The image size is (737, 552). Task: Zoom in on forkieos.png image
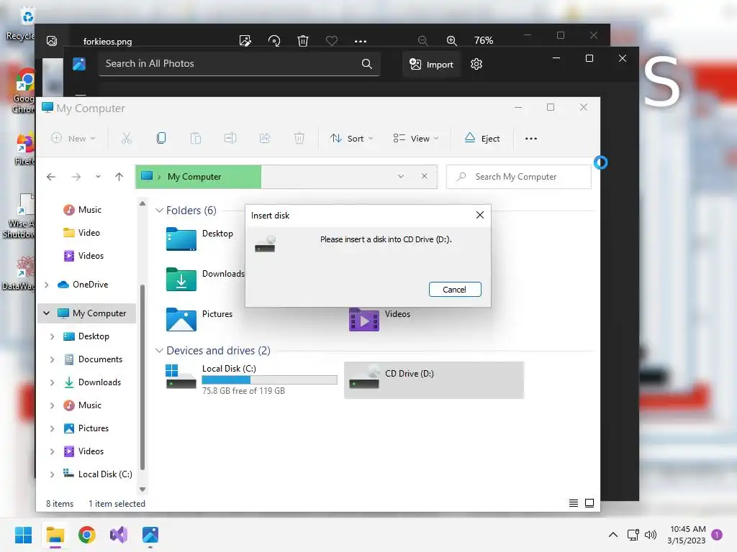coord(452,41)
